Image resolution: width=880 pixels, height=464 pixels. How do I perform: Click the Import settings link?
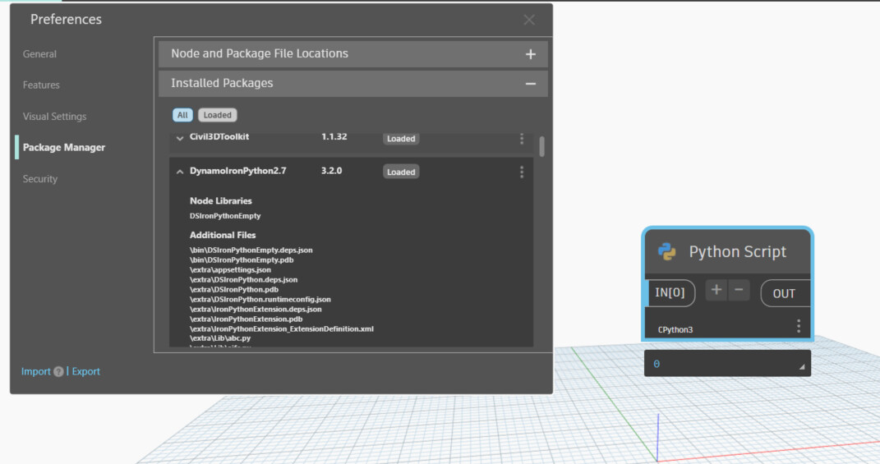[x=35, y=372]
